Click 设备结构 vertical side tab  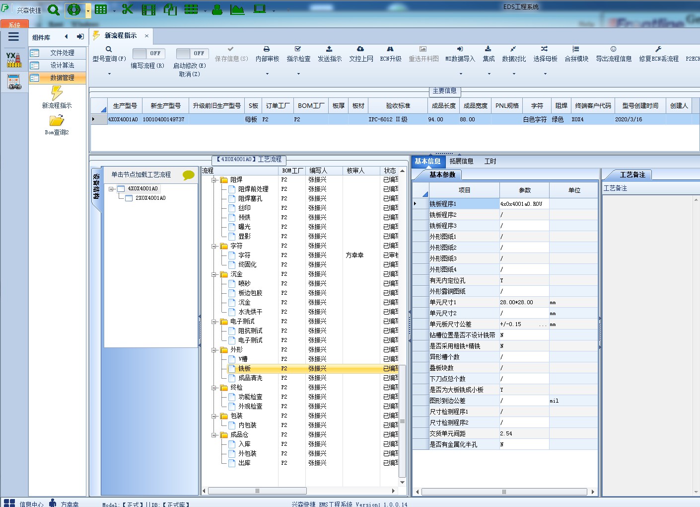pos(96,187)
